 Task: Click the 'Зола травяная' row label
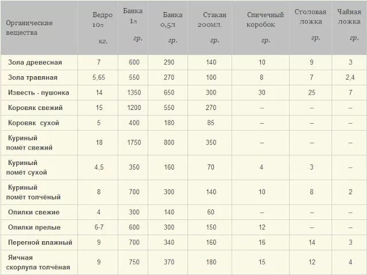(33, 77)
